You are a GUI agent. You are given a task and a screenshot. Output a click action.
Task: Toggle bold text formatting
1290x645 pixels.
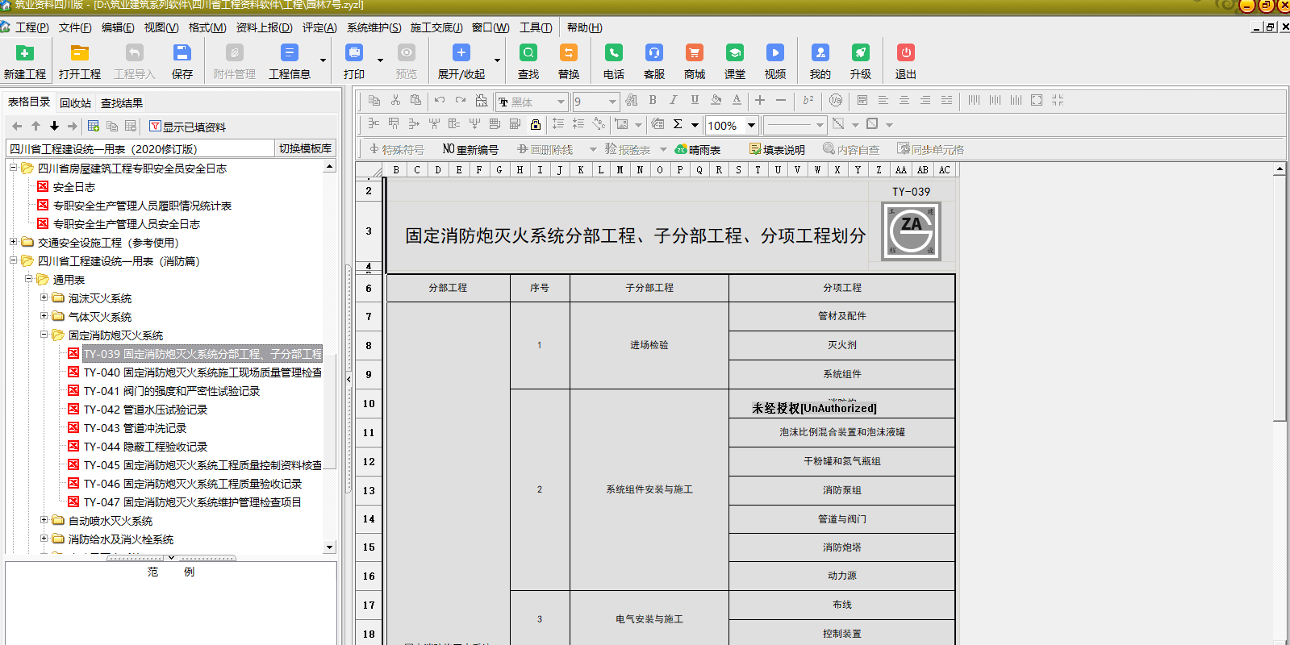point(653,100)
